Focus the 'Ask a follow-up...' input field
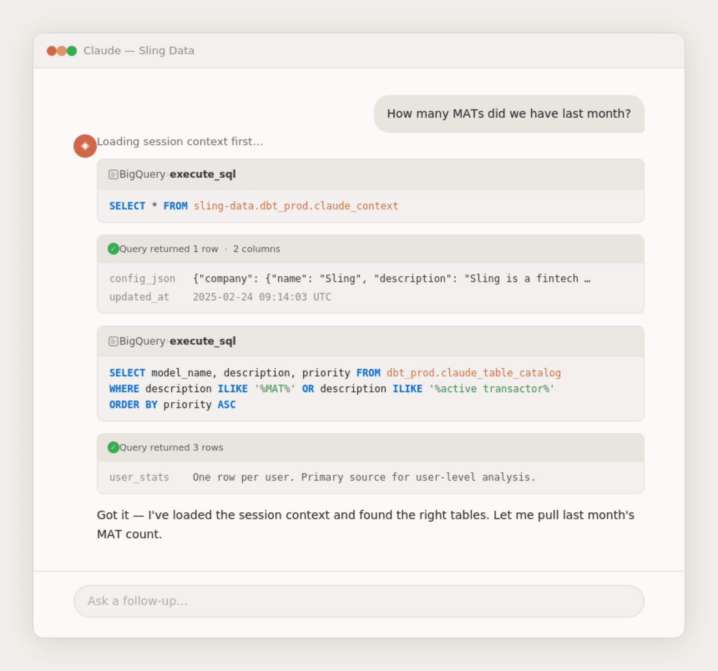The width and height of the screenshot is (718, 671). 359,601
